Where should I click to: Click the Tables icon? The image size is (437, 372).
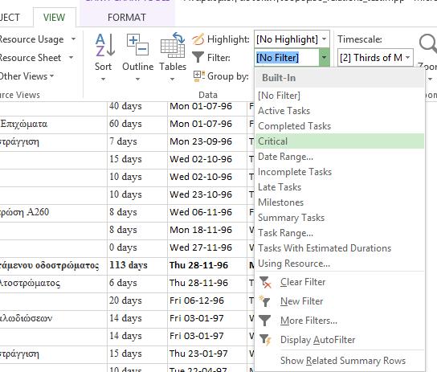point(173,45)
